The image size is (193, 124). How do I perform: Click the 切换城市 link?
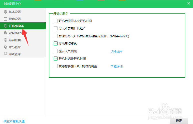117,51
